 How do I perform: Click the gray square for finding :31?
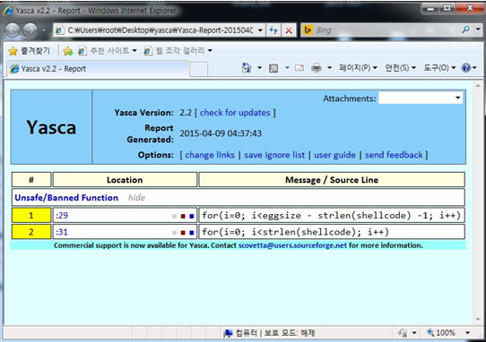point(175,233)
